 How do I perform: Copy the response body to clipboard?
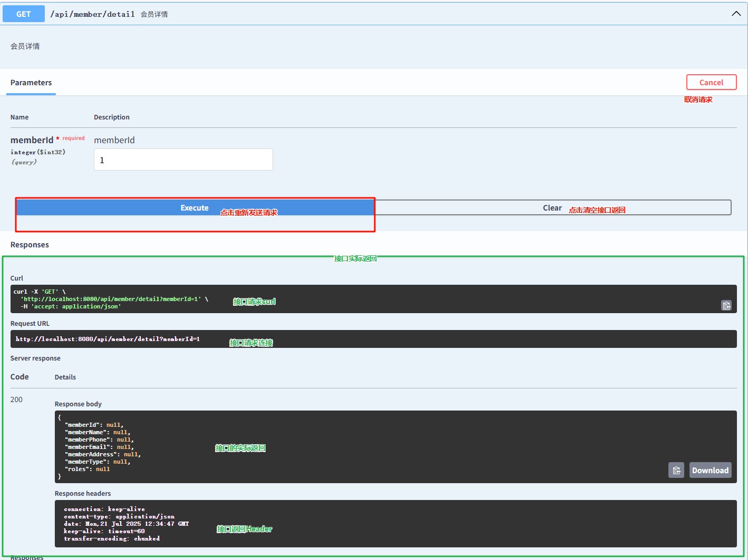pyautogui.click(x=676, y=470)
